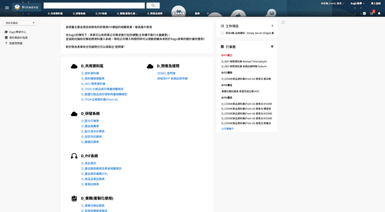Open the D_配方成本計算表 link
This screenshot has height=212, width=385.
pos(93,132)
